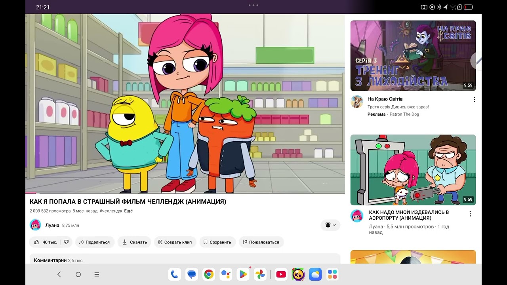Tap the view count 2 009 582 просмотра

(50, 211)
